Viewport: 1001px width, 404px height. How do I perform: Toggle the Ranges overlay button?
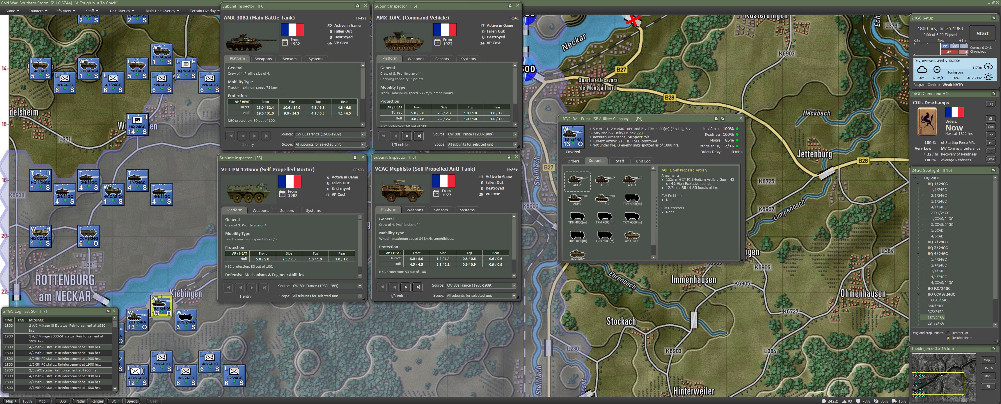(x=97, y=401)
